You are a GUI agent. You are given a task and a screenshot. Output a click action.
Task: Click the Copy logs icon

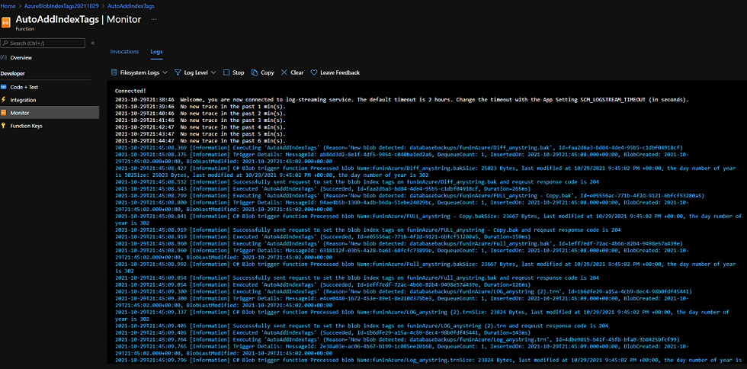[x=255, y=72]
